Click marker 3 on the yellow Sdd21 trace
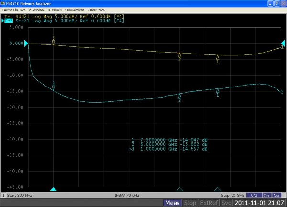The width and height of the screenshot is (287, 207). pos(53,41)
